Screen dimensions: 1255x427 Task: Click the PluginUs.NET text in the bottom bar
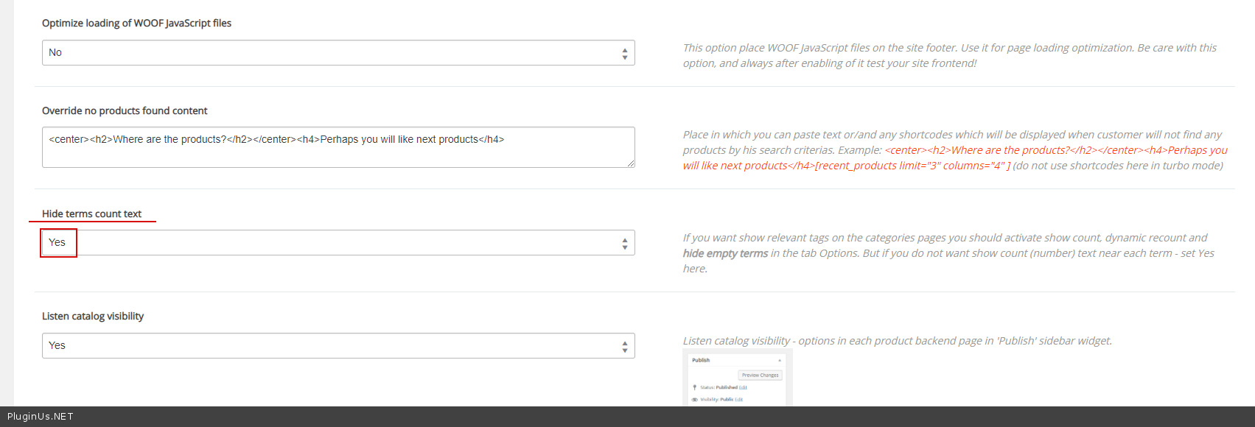(41, 417)
